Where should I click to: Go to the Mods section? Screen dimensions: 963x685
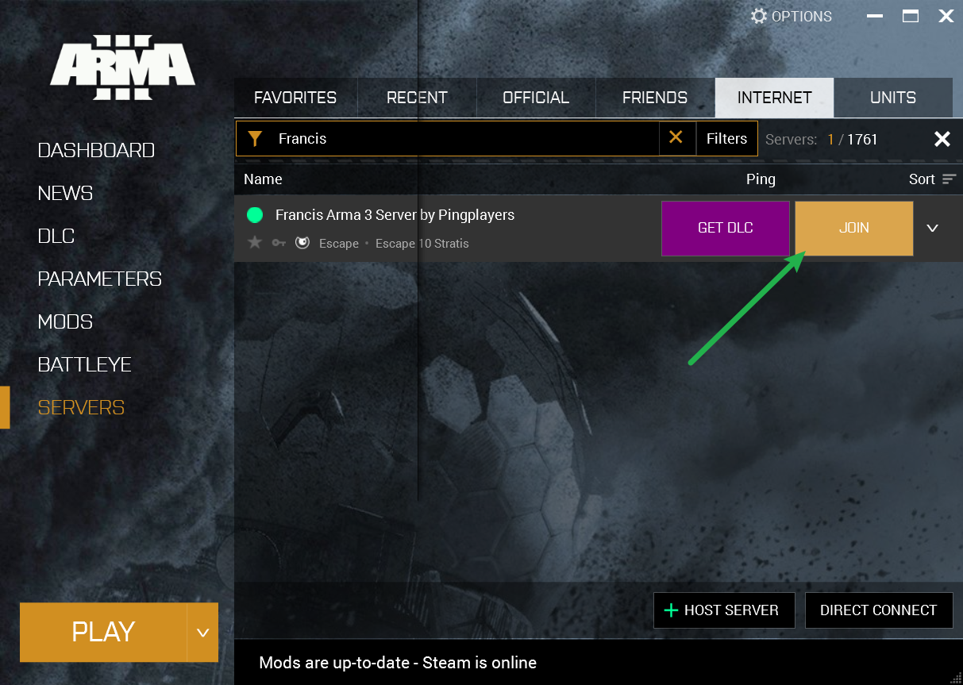click(65, 321)
